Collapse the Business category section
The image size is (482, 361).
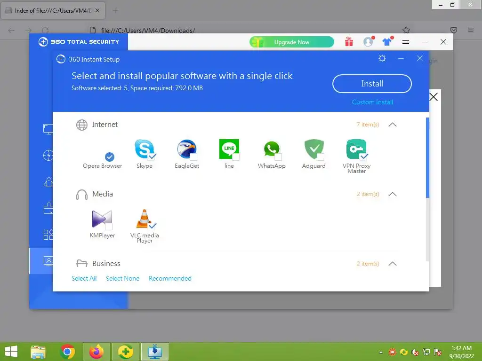point(392,264)
